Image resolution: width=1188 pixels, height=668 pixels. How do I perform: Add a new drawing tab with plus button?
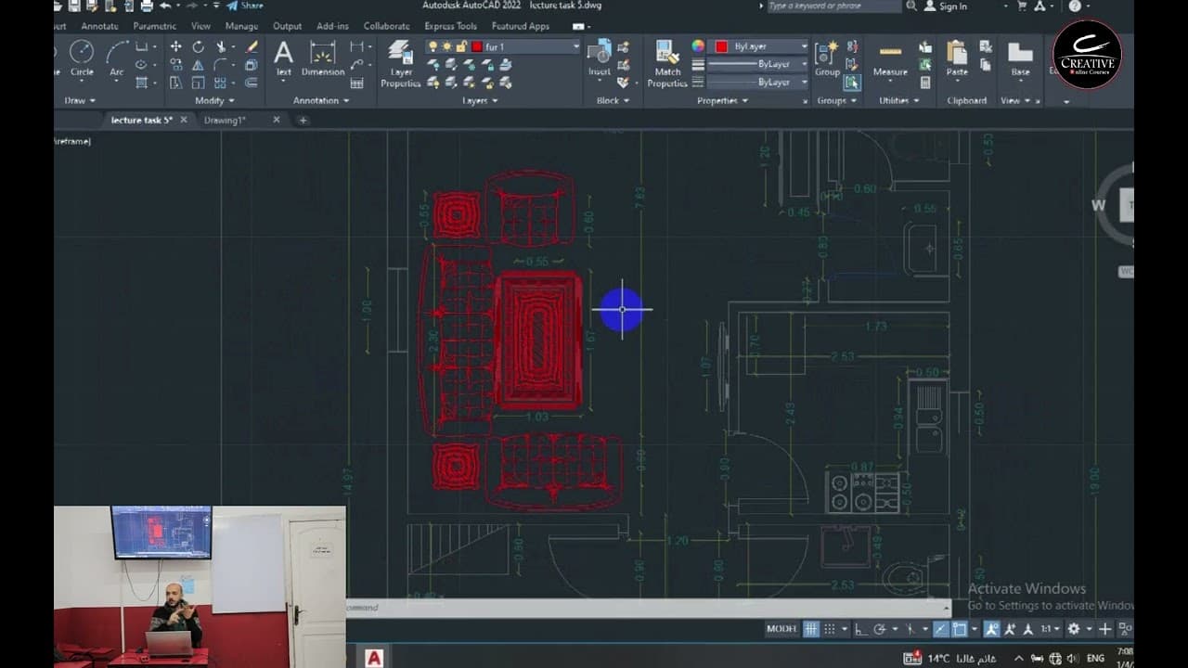click(303, 120)
